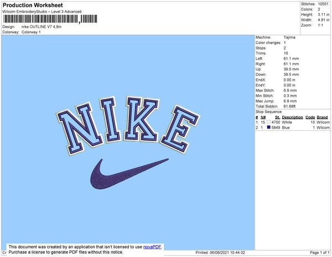The width and height of the screenshot is (332, 257).
Task: Select the Stops value 2
Action: click(285, 48)
